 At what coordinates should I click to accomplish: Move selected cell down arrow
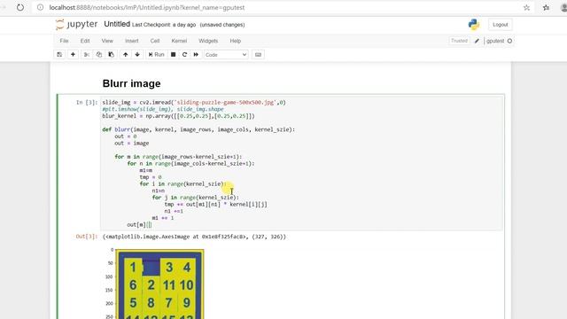tap(137, 55)
